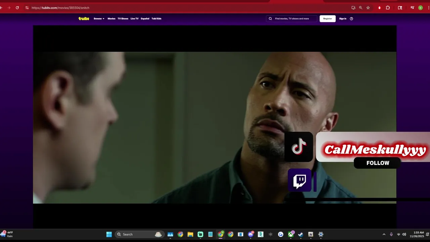This screenshot has width=430, height=242.
Task: Open the weather widget showing 44°F Rain
Action: tap(7, 234)
